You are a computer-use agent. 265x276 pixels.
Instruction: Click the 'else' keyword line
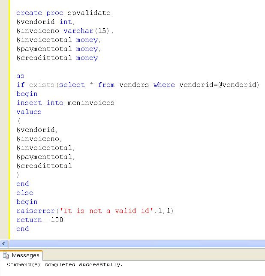(25, 193)
